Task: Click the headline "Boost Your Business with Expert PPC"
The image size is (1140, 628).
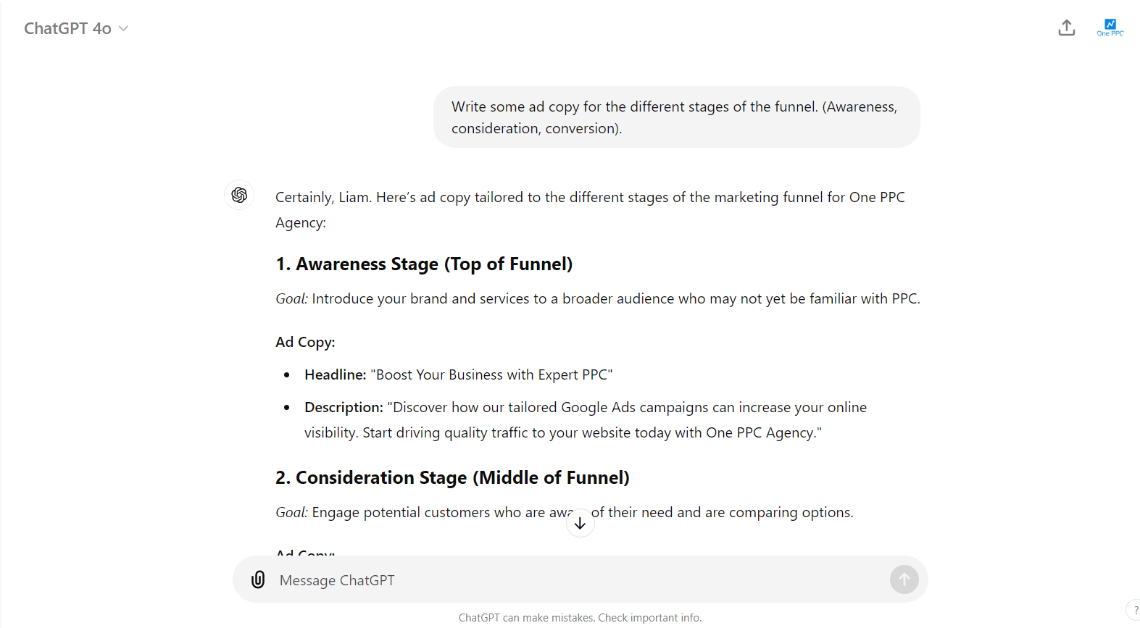Action: coord(491,374)
